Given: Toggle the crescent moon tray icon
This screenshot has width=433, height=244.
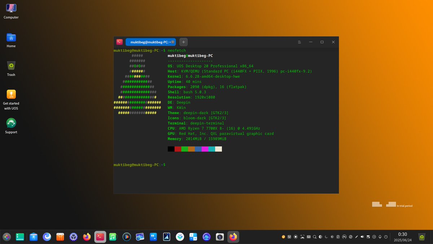Looking at the screenshot, I should tap(327, 237).
